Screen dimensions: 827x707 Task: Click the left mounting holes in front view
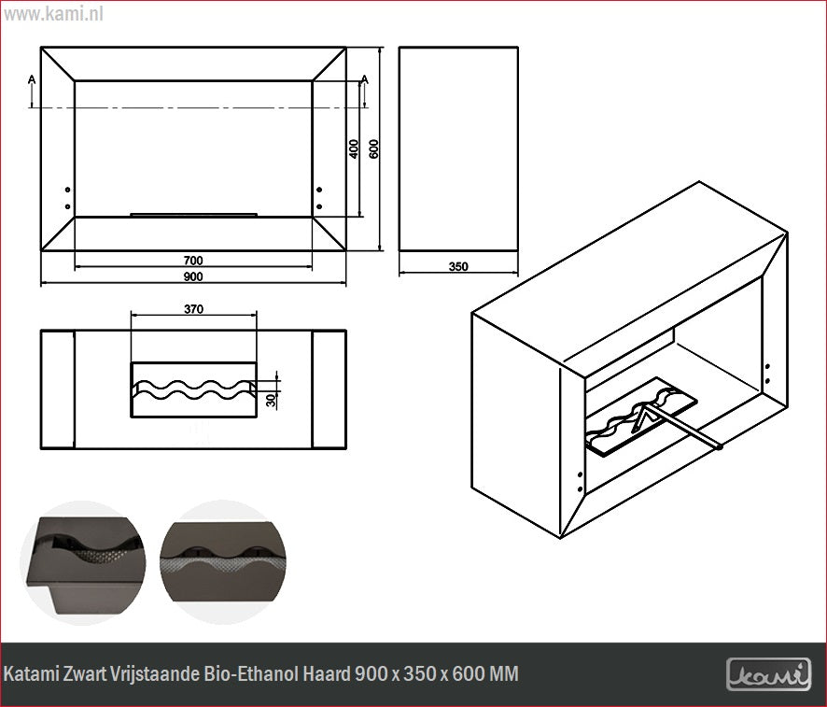(67, 195)
